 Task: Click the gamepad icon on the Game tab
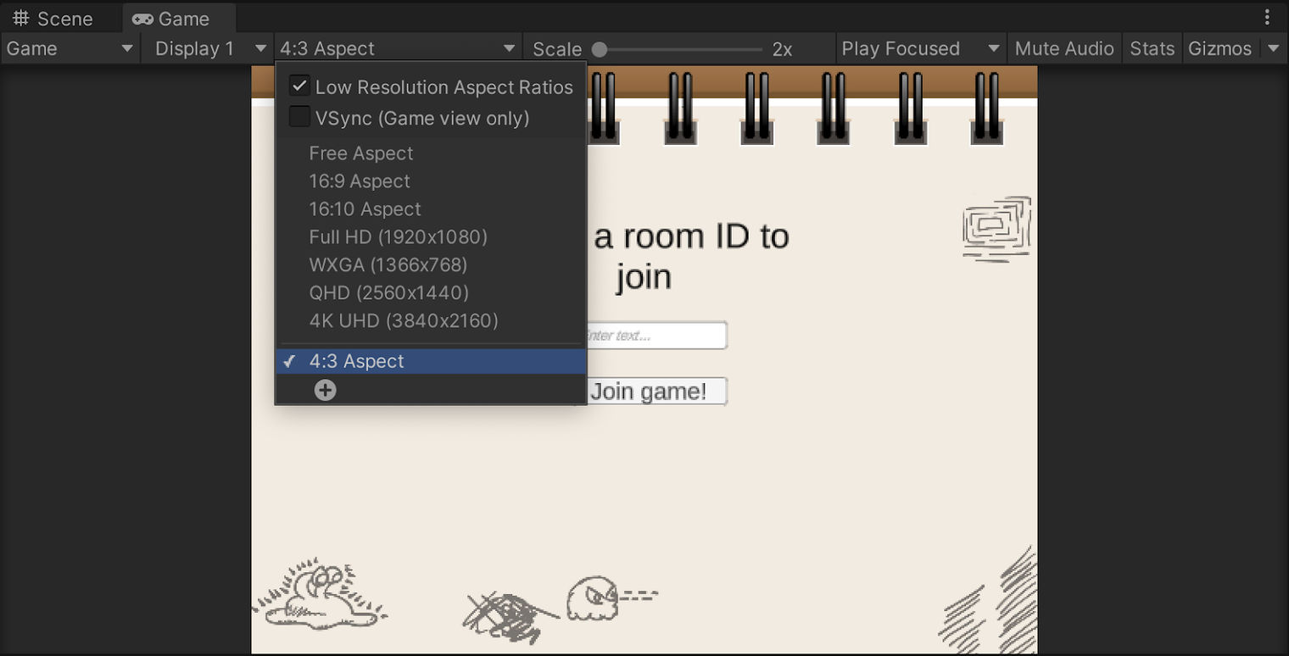[142, 17]
